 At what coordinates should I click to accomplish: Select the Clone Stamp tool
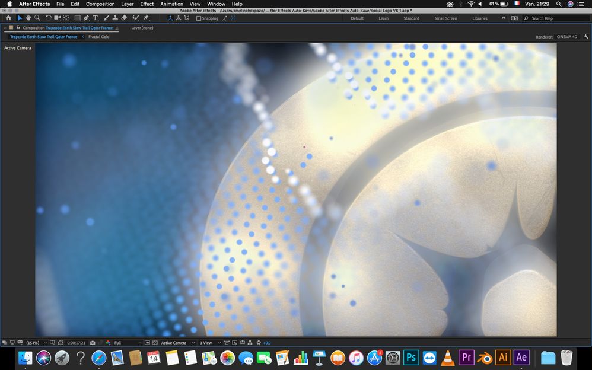[x=115, y=18]
